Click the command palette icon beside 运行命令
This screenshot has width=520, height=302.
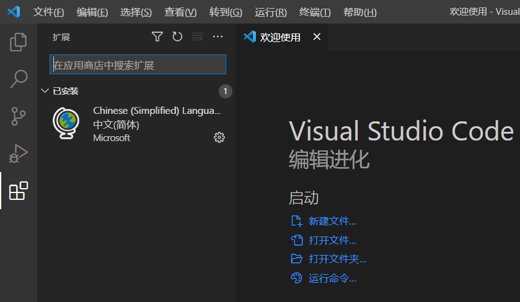click(296, 278)
